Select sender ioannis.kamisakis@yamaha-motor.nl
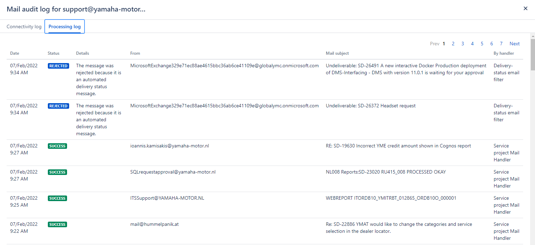 click(x=169, y=146)
